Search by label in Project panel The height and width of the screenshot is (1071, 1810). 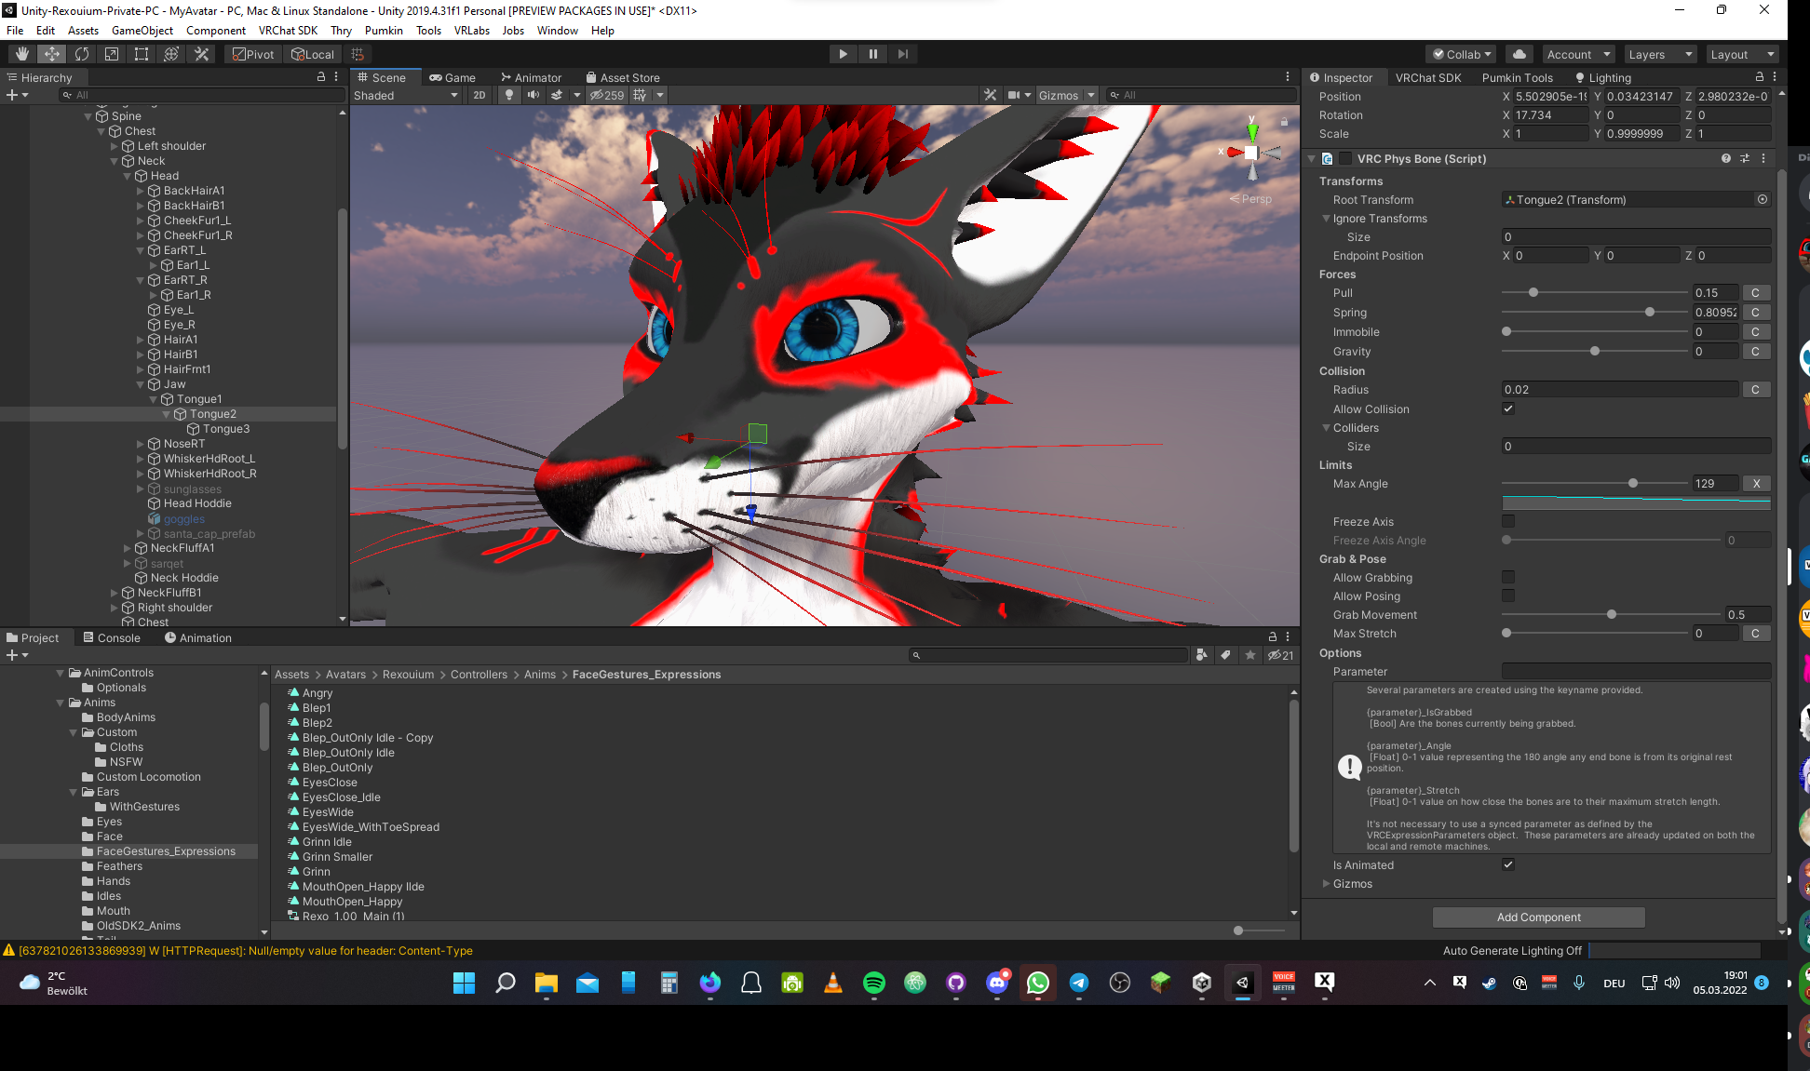1226,655
